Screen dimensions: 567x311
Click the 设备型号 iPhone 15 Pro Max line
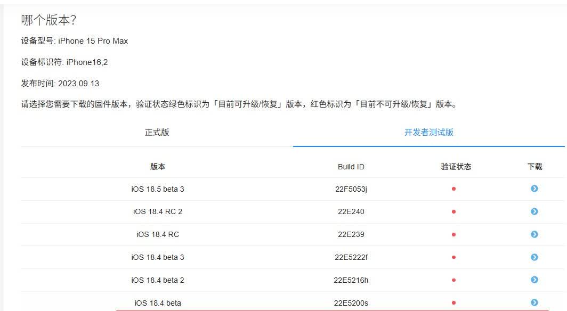click(x=75, y=41)
